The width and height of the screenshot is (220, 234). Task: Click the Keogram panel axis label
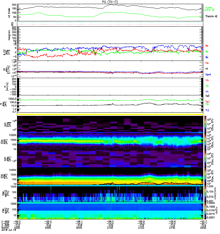pyautogui.click(x=9, y=35)
